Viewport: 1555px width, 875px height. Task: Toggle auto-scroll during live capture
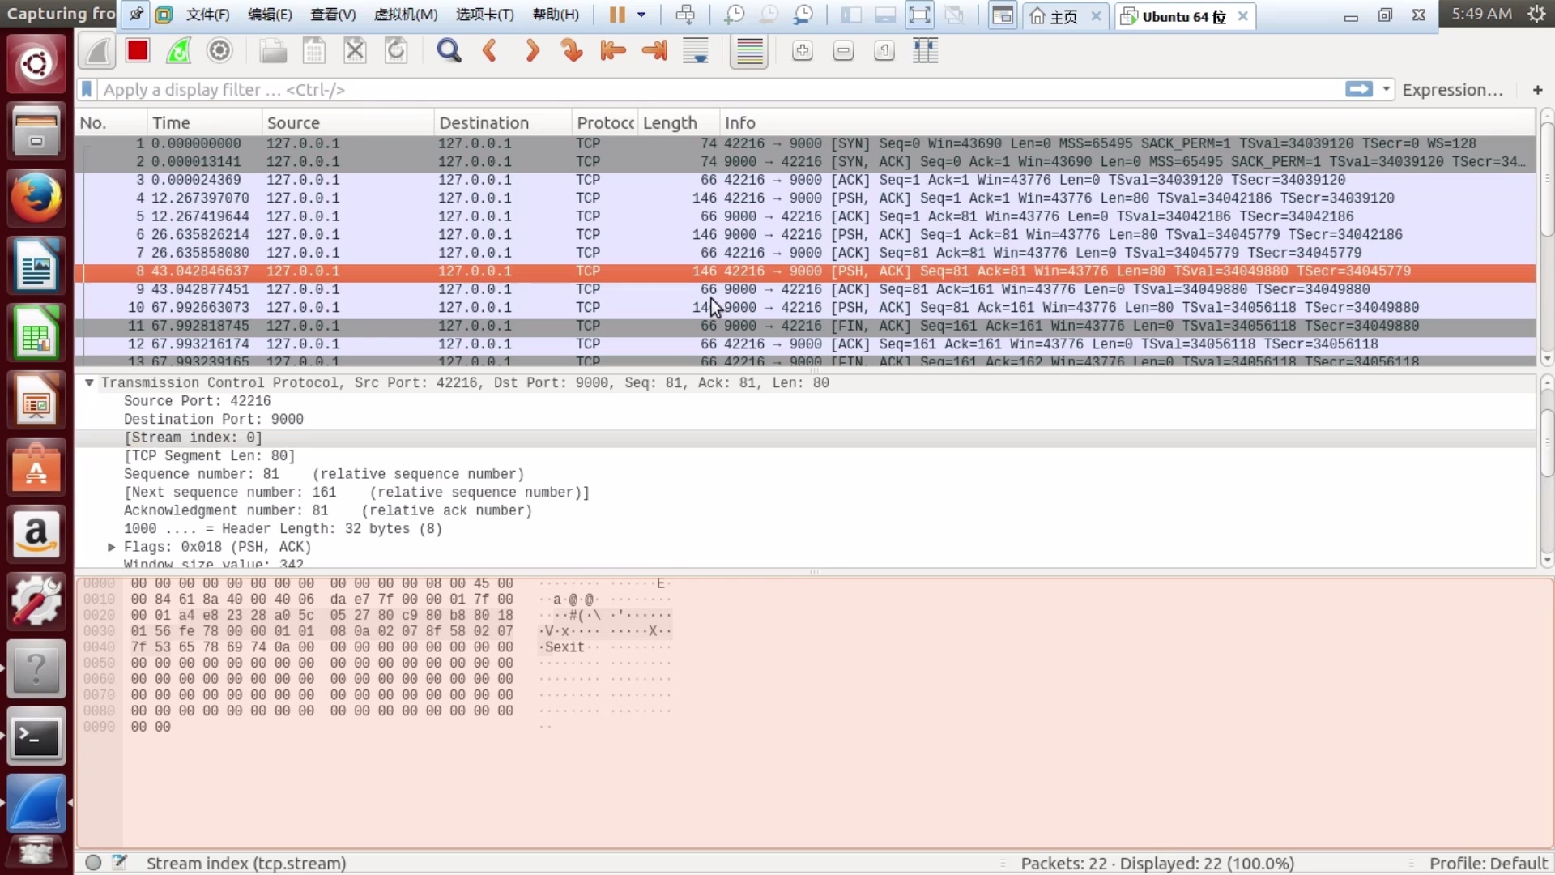[696, 51]
